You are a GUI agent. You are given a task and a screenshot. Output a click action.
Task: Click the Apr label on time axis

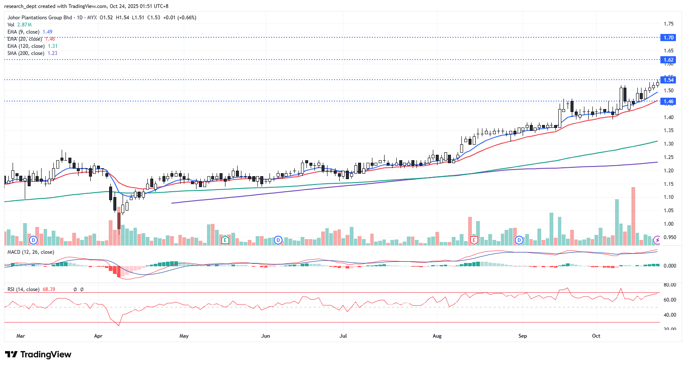point(98,336)
